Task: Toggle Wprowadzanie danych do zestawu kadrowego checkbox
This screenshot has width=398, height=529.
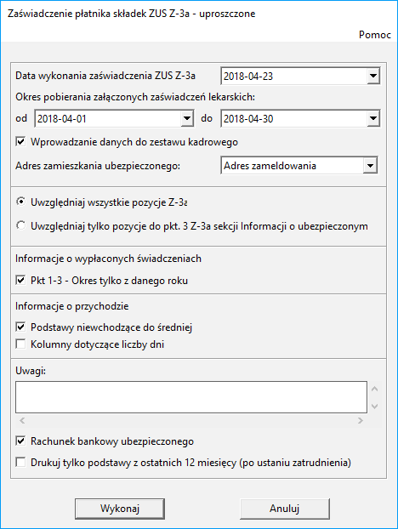Action: click(x=20, y=142)
